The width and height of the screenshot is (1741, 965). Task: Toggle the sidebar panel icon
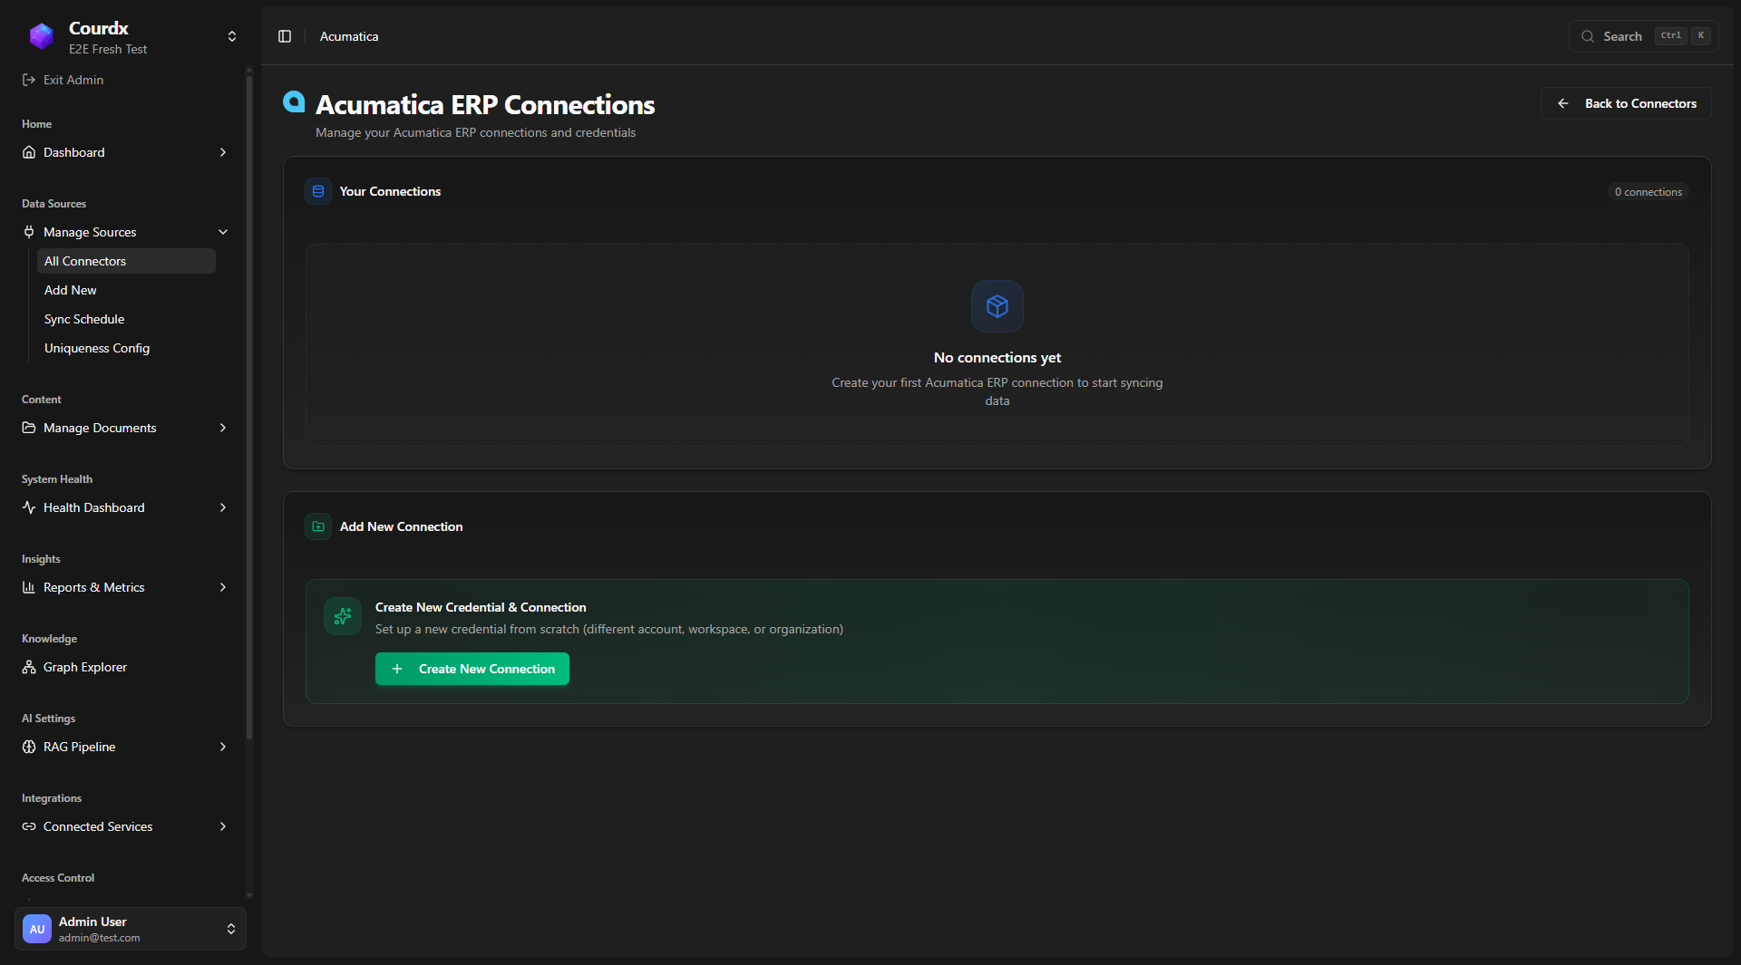pyautogui.click(x=284, y=36)
